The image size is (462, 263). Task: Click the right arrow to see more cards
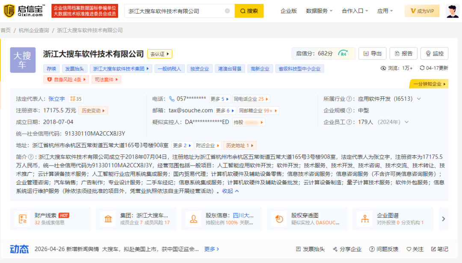point(444,219)
